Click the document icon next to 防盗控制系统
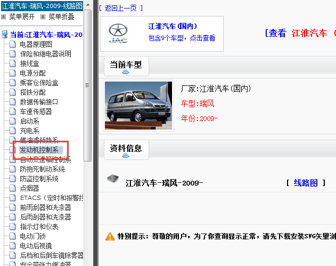This screenshot has width=336, height=266. (x=13, y=179)
